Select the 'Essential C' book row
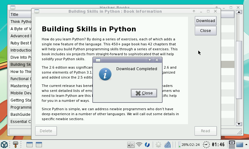Viewport: 249px width, 149px height. click(20, 121)
